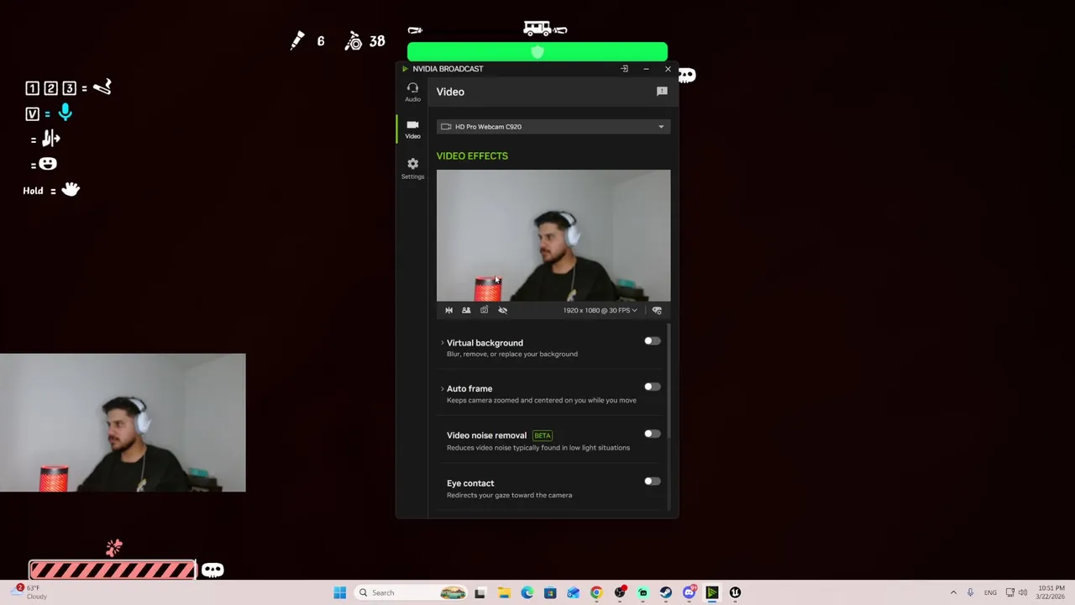Viewport: 1075px width, 605px height.
Task: Click the webcam overlay thumbnail at left
Action: tap(123, 423)
